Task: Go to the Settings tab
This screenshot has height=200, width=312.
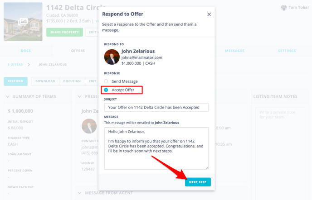Action: [287, 51]
